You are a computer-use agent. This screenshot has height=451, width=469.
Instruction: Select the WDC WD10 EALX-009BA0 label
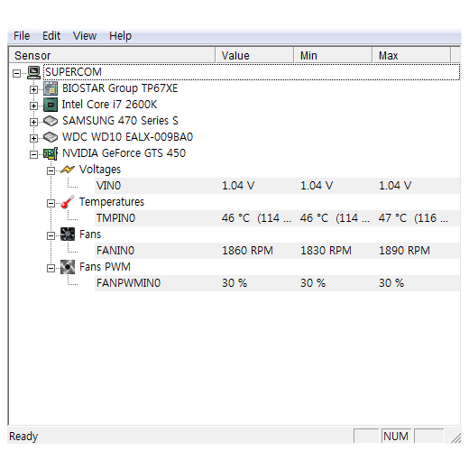click(x=127, y=137)
